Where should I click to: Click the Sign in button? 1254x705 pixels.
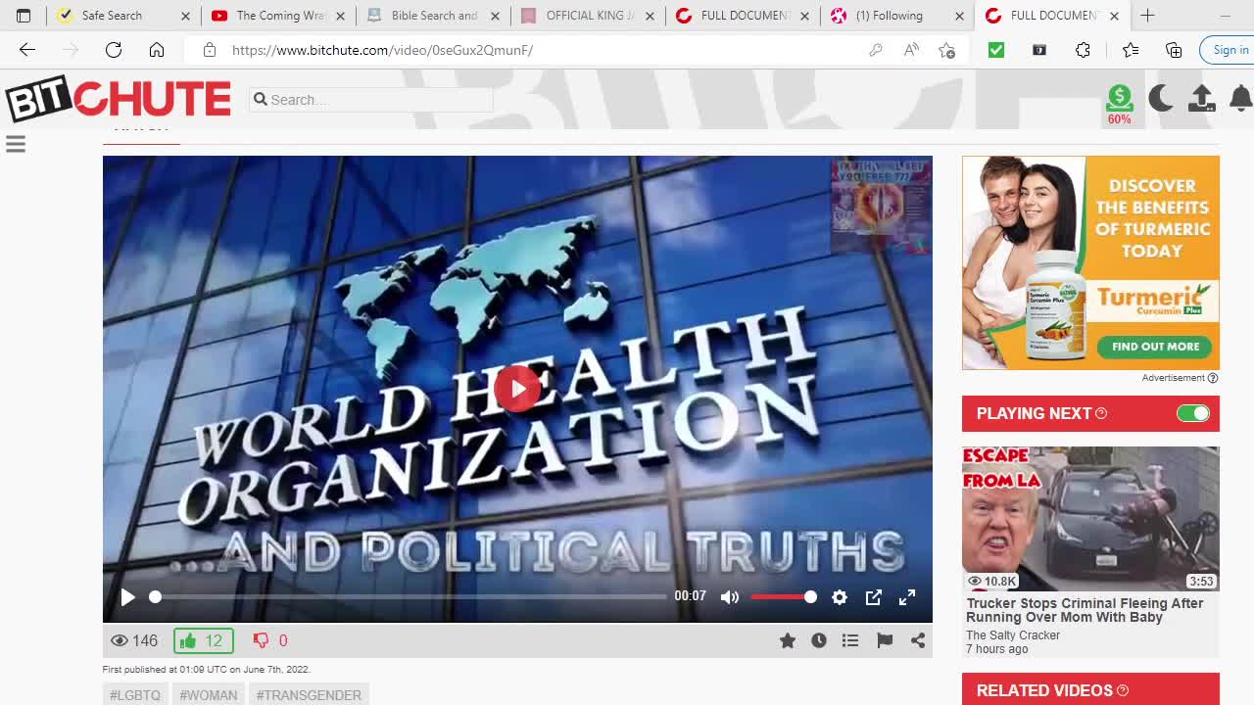(x=1229, y=50)
